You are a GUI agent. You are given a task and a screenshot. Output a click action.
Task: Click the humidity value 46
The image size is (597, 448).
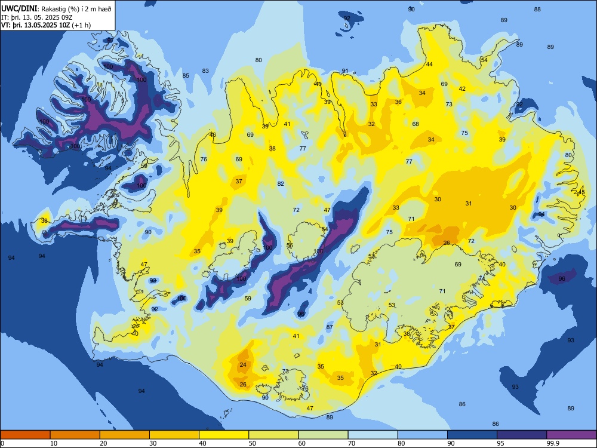coord(213,134)
